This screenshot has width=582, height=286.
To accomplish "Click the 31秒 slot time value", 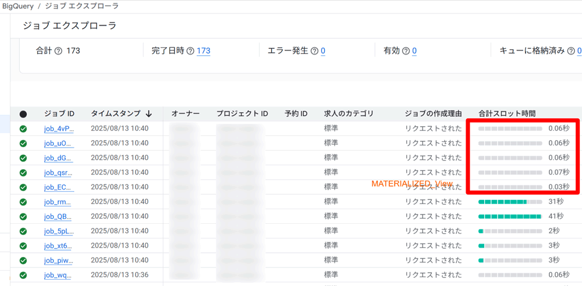I will click(556, 202).
